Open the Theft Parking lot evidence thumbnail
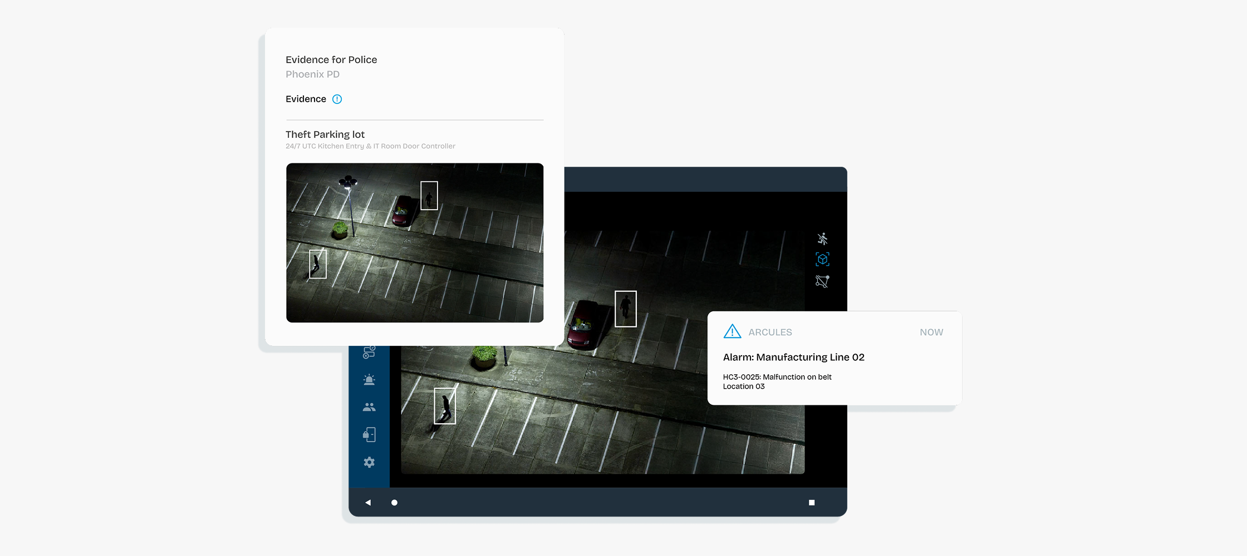 414,242
